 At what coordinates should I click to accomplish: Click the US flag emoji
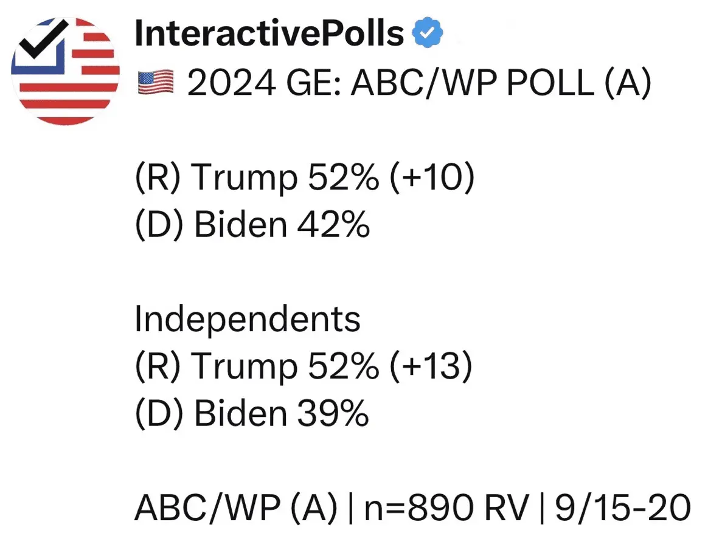click(x=156, y=83)
